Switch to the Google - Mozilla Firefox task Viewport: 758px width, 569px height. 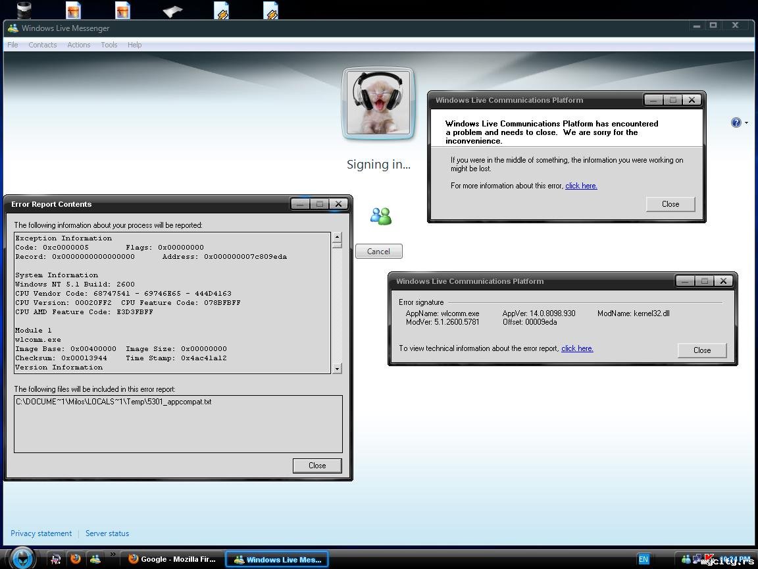tap(172, 559)
